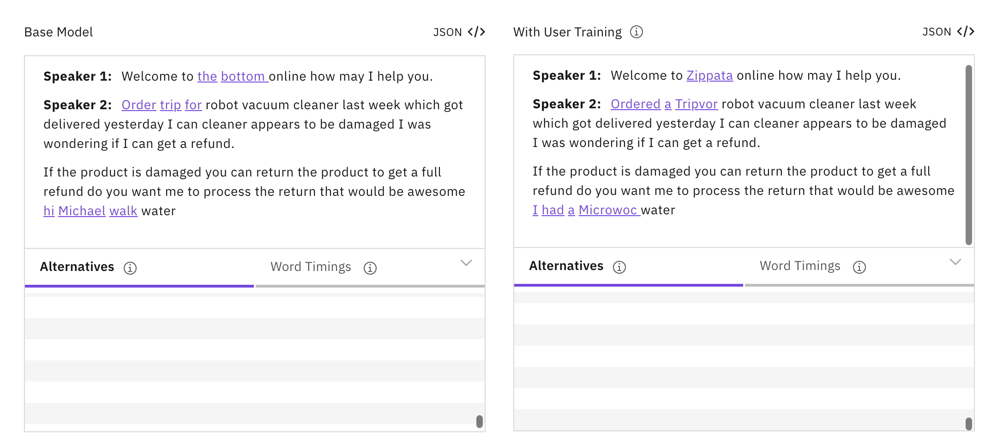Click 'Speaker 1:' label in Base Model transcript
Image resolution: width=997 pixels, height=447 pixels.
(x=78, y=76)
